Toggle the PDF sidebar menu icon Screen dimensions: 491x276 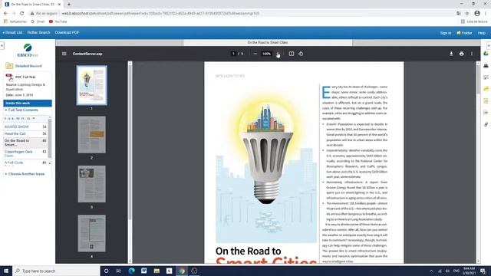[64, 54]
